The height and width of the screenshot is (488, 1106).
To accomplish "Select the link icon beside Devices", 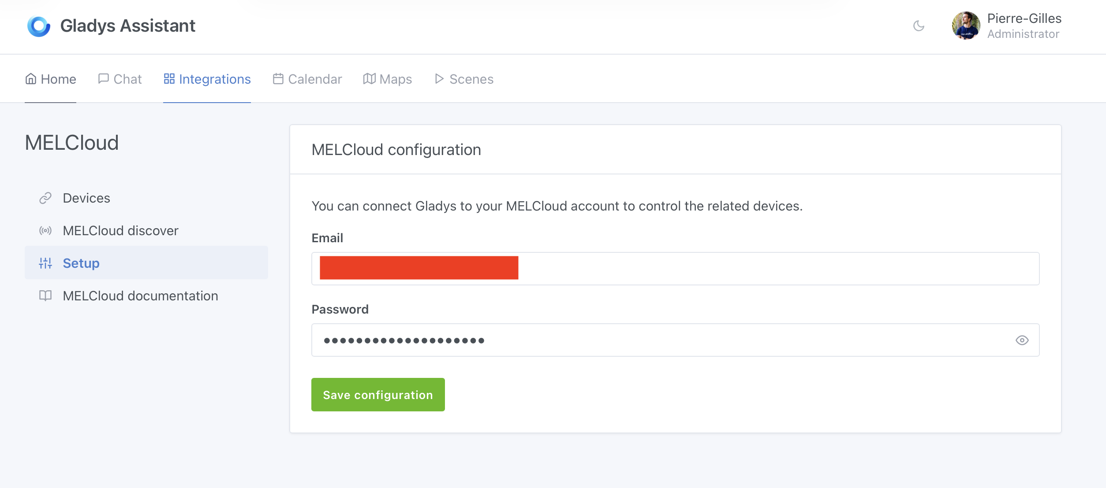I will (45, 198).
